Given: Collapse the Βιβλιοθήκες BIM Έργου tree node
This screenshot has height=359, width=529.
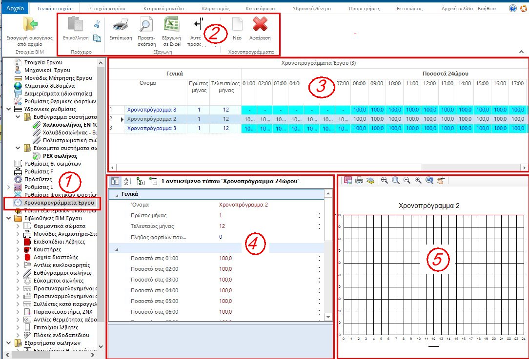Looking at the screenshot, I should (x=8, y=218).
